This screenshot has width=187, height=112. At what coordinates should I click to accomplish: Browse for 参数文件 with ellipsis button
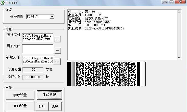tap(57, 61)
